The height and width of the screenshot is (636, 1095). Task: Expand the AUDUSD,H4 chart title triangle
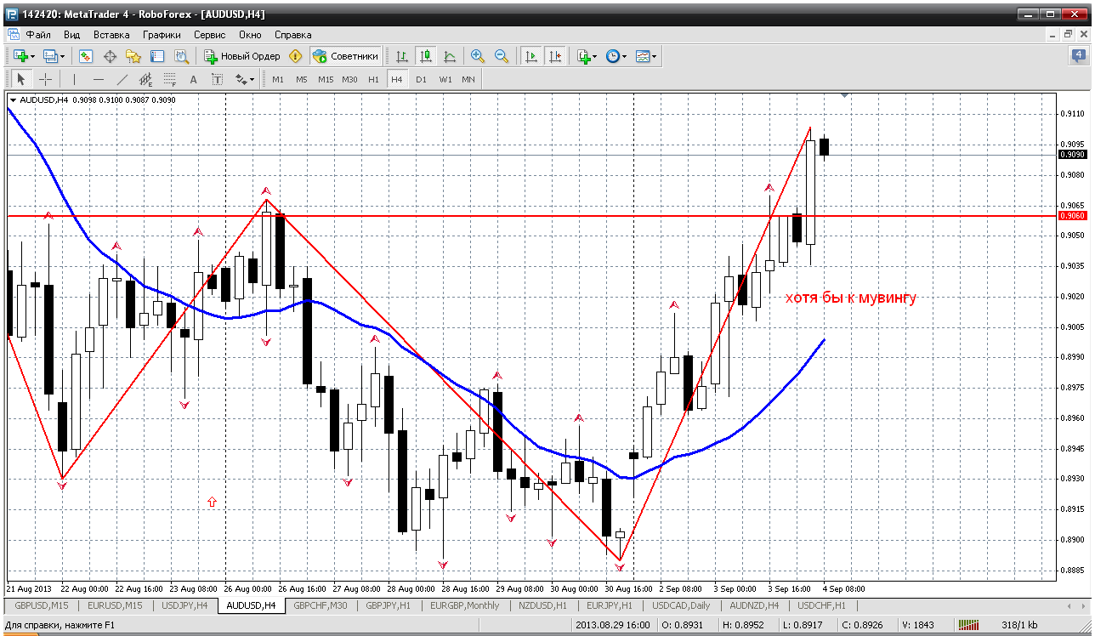(13, 100)
